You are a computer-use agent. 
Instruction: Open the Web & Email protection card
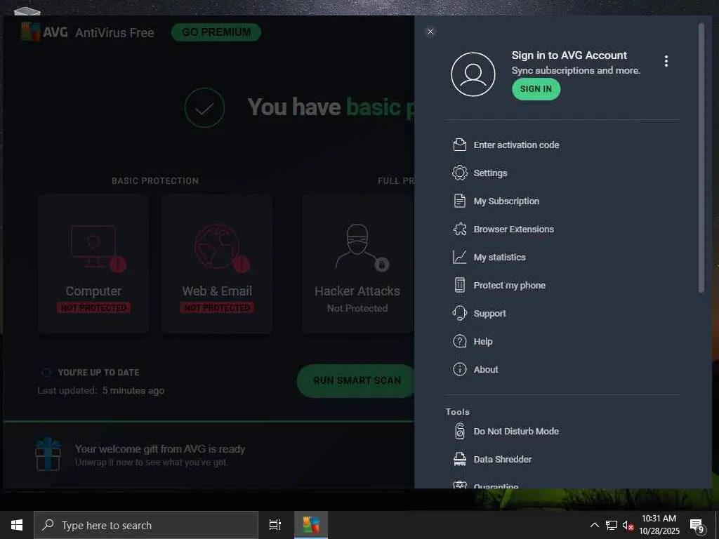(x=217, y=264)
